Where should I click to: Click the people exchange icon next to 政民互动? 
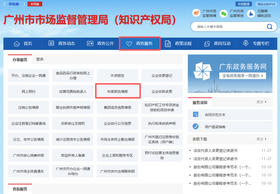tap(207, 44)
